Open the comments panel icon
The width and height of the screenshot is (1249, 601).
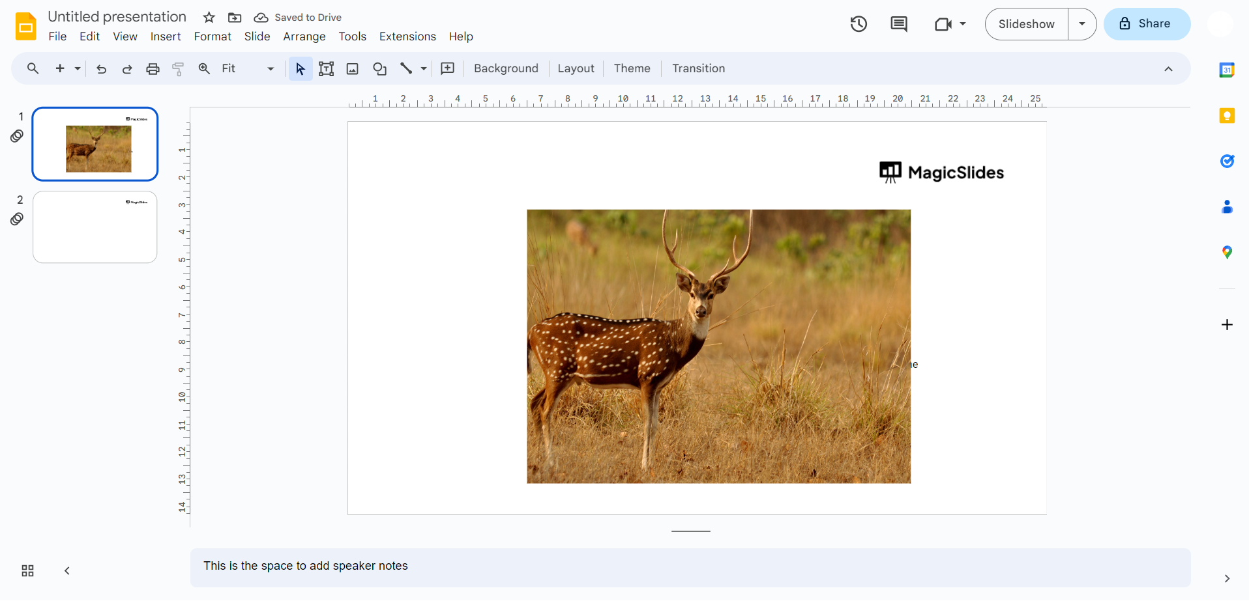899,24
